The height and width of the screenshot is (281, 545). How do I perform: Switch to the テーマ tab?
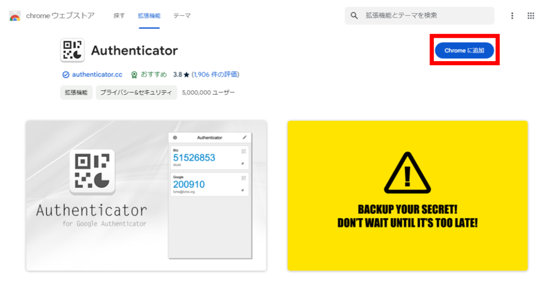(182, 15)
